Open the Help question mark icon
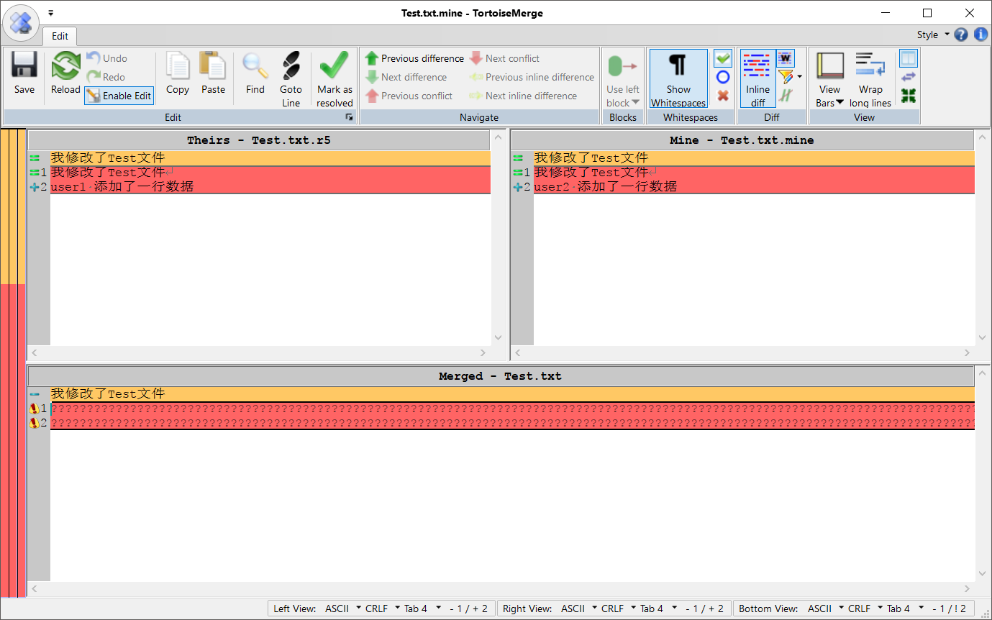The width and height of the screenshot is (992, 620). coord(961,35)
